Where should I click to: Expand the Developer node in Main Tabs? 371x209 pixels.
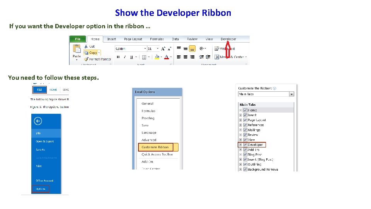[240, 144]
